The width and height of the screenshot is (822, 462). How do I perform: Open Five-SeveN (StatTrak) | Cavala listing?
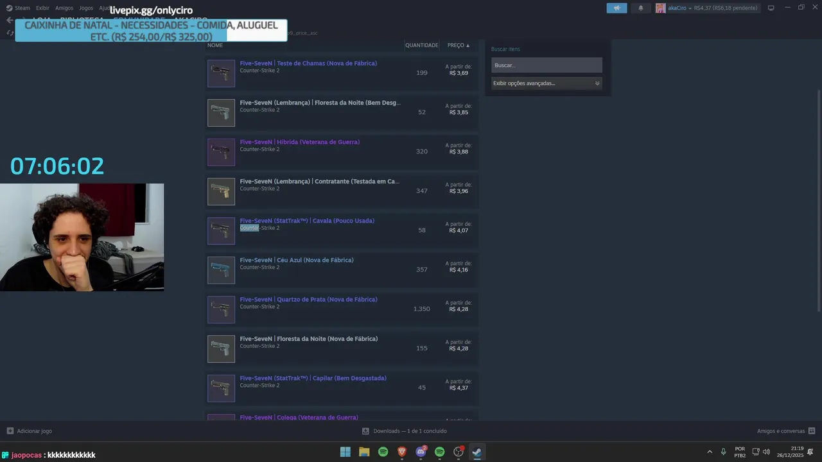pyautogui.click(x=307, y=221)
